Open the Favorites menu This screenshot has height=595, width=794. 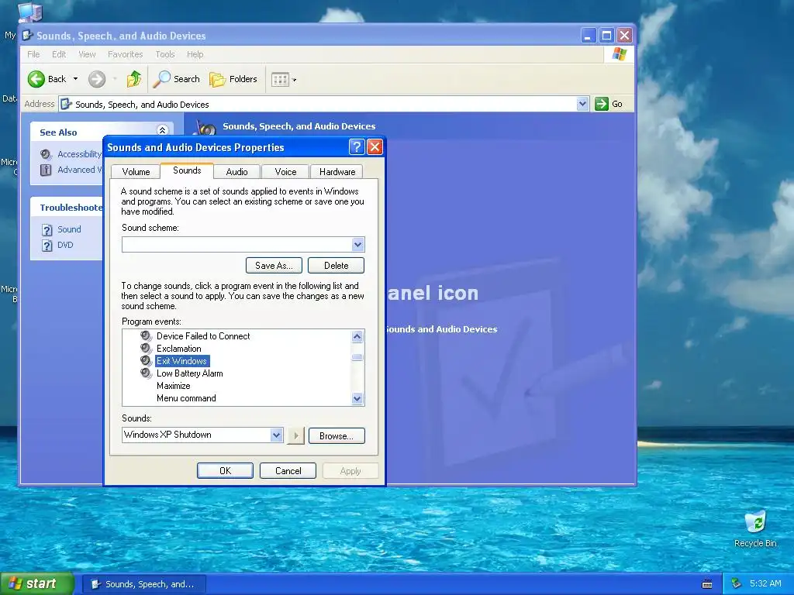pos(125,54)
